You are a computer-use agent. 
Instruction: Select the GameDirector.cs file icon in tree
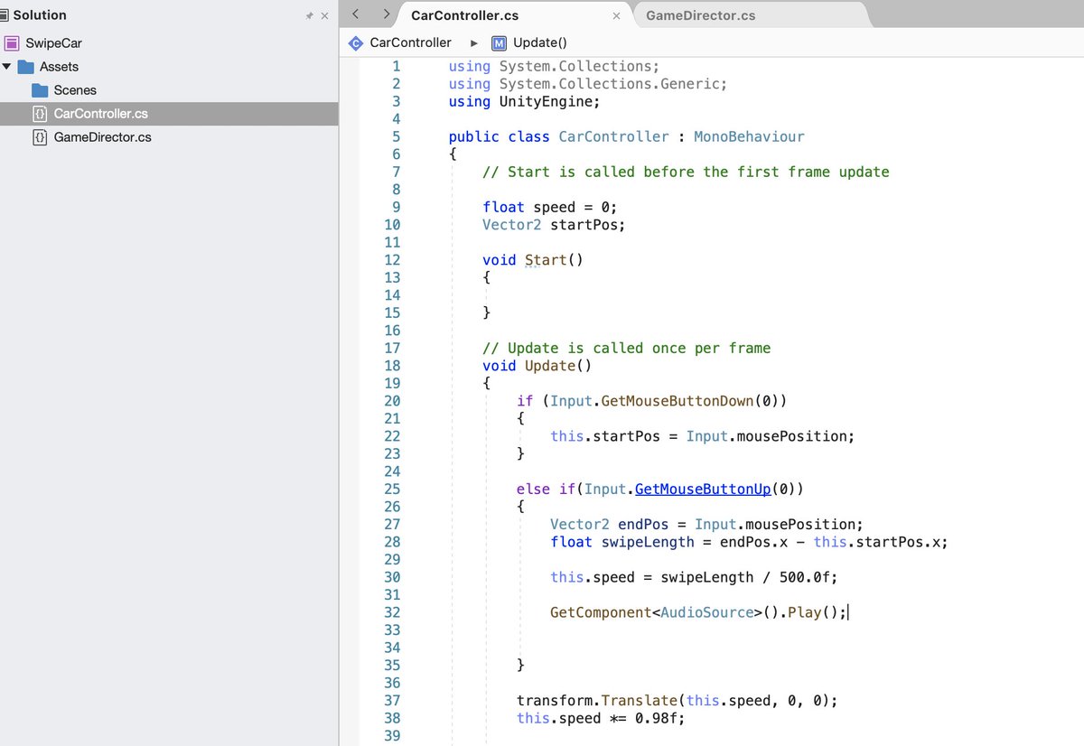pos(40,137)
